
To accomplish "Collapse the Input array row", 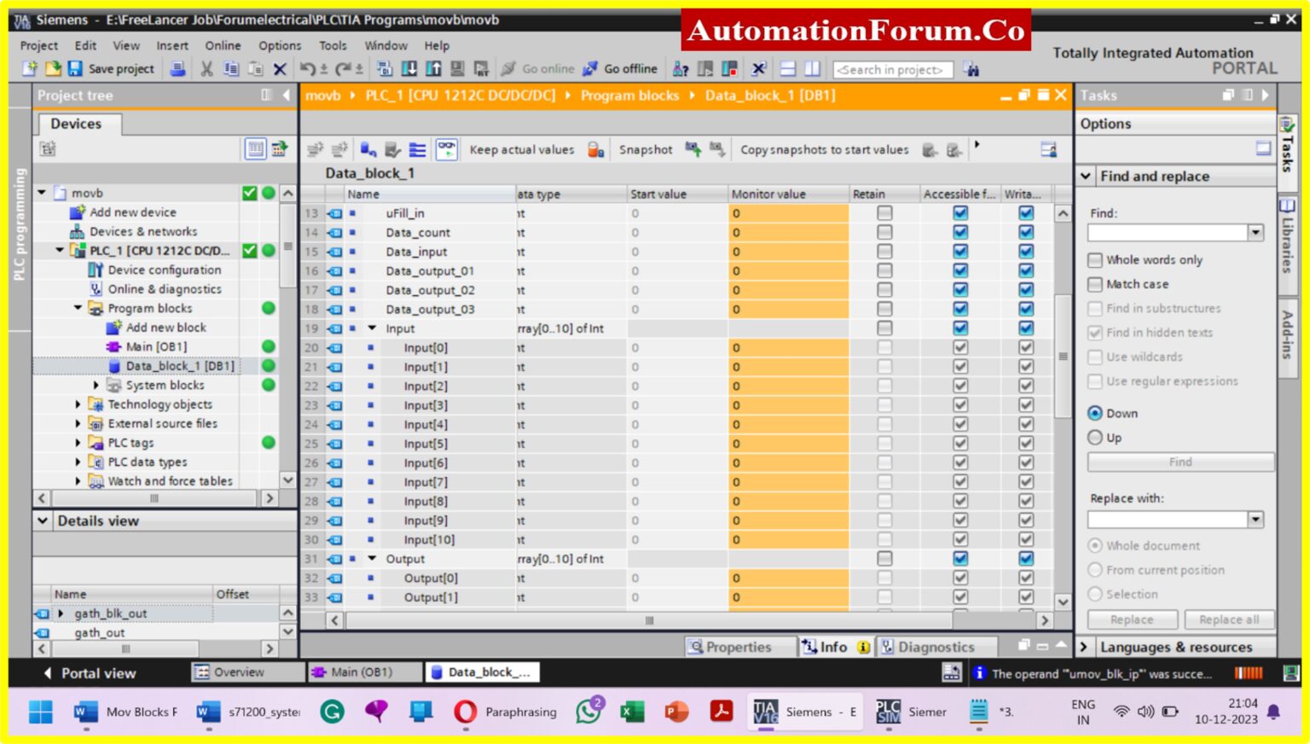I will 373,328.
